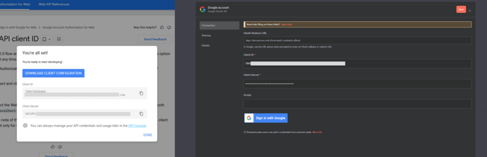Click the Client Secret password field
The height and width of the screenshot is (157, 487).
tap(357, 84)
